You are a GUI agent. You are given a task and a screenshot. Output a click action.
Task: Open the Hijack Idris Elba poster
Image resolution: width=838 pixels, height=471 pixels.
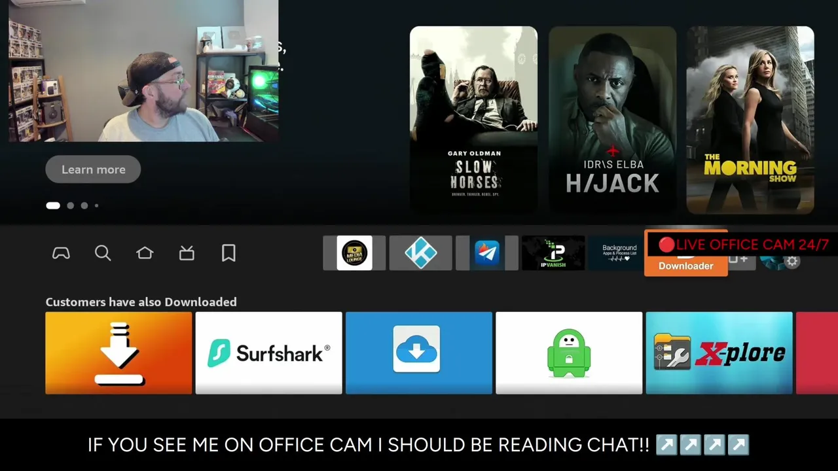point(612,120)
